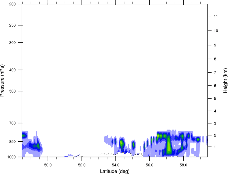
Task: Click the 400 hPa tick label
Action: [x=12, y=70]
